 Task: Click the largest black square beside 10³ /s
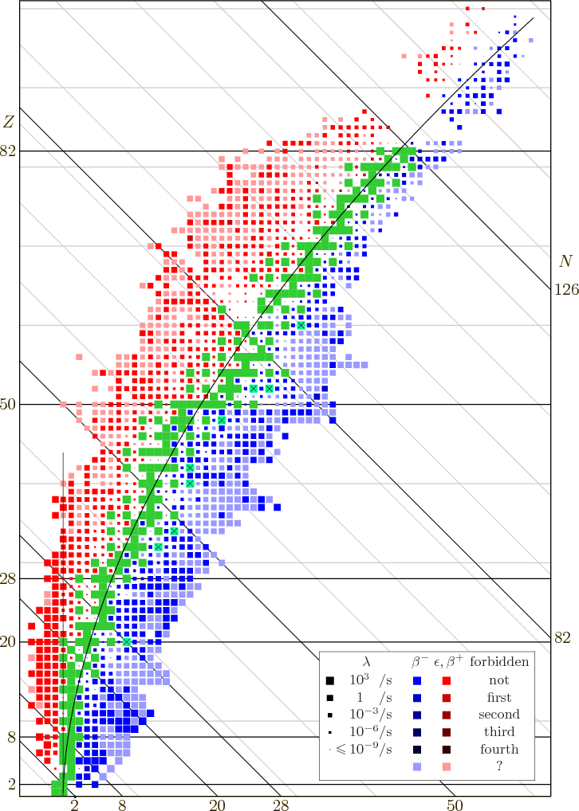click(329, 680)
